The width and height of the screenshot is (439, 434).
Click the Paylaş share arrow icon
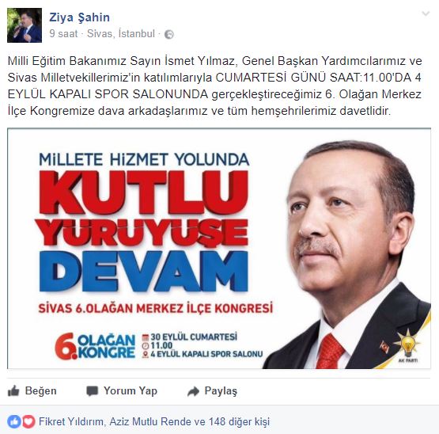point(193,391)
